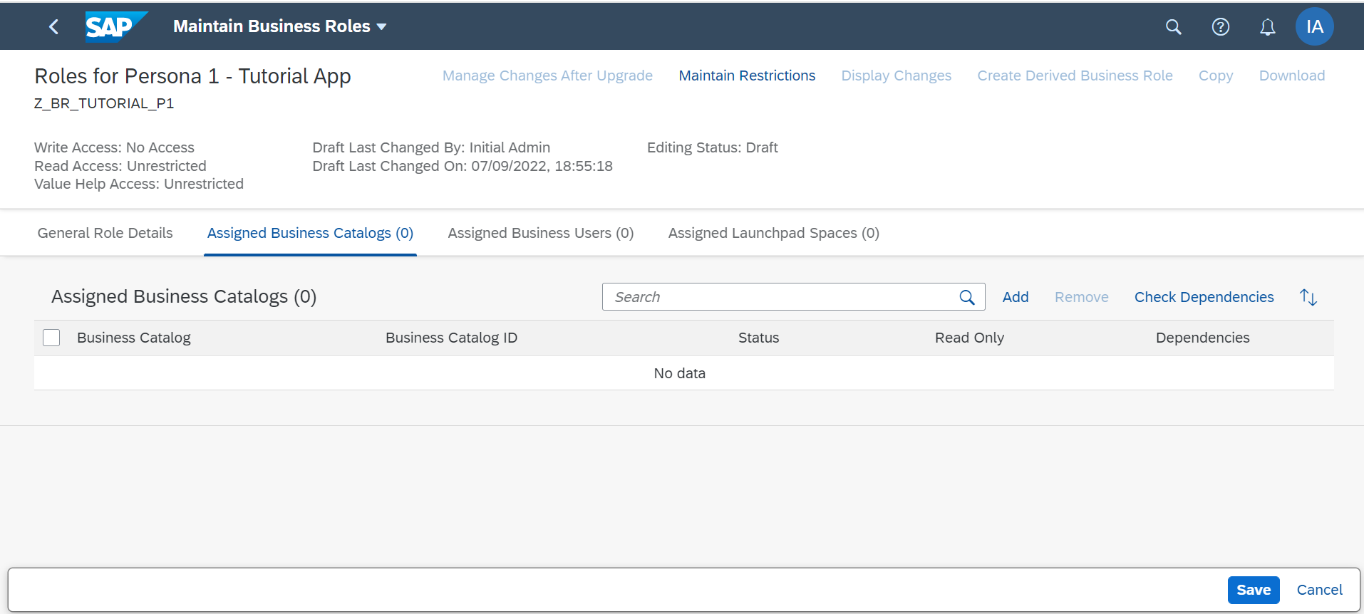The image size is (1364, 614).
Task: Click the Remove button
Action: [x=1081, y=297]
